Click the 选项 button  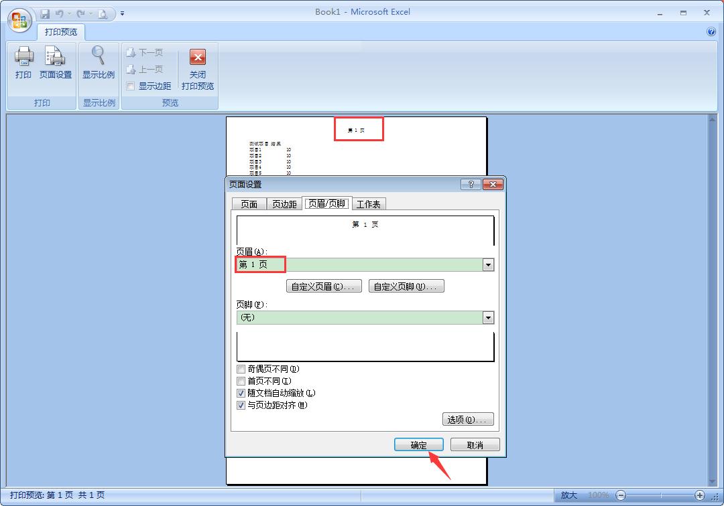tap(468, 420)
